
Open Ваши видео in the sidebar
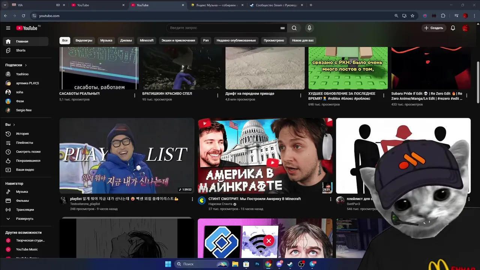[x=25, y=169]
